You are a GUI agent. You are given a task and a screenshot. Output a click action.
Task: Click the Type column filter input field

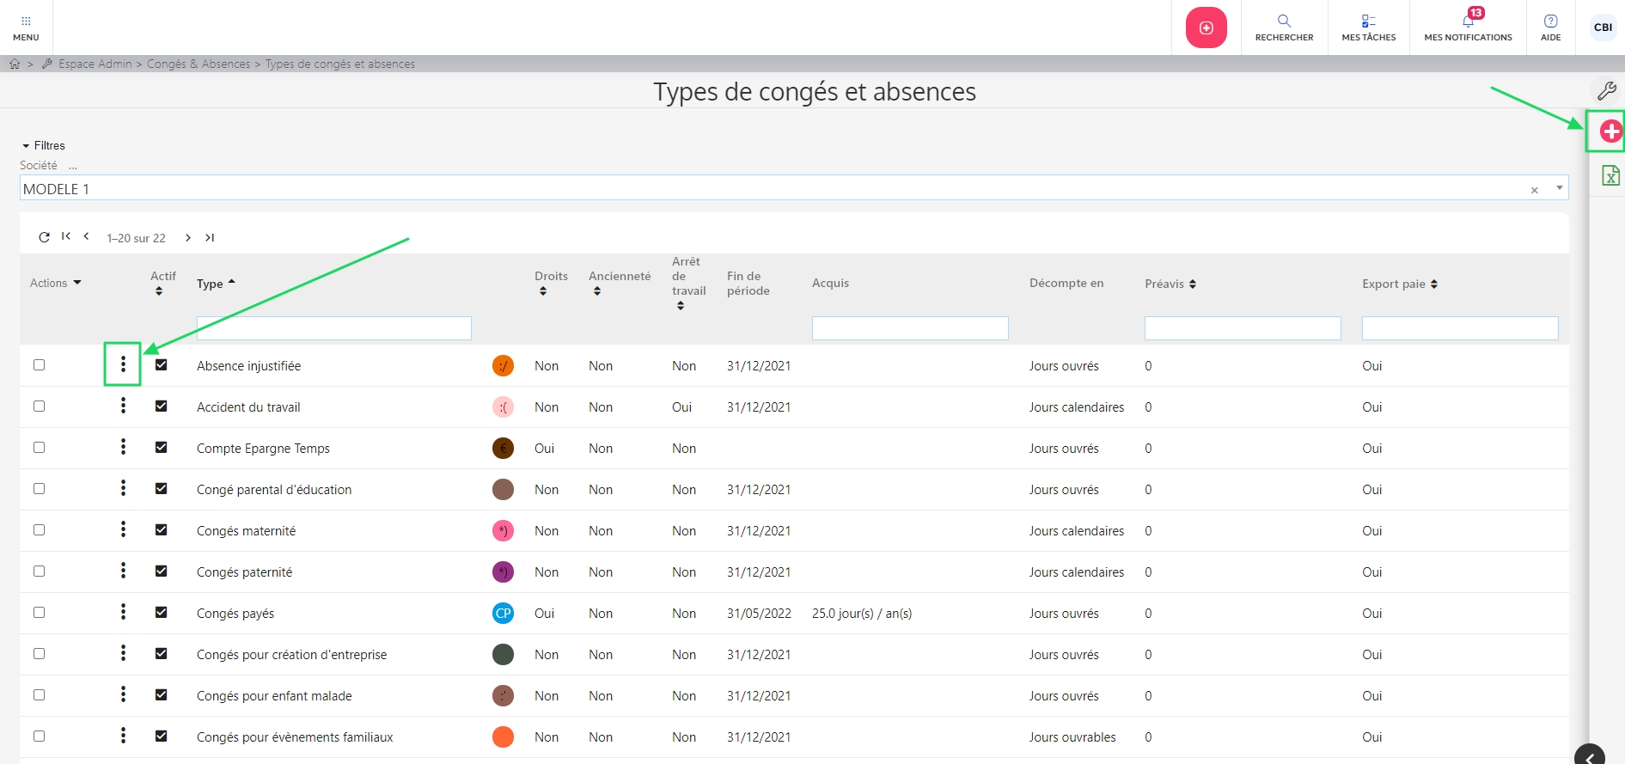click(x=333, y=327)
